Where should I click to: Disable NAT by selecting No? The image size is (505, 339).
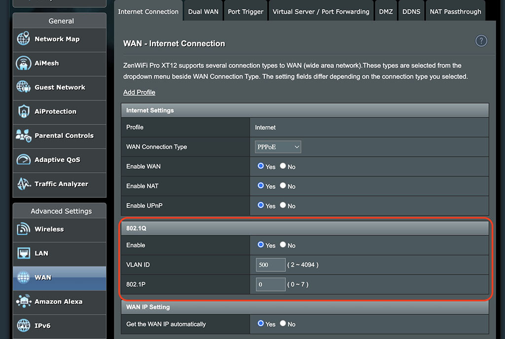(283, 186)
